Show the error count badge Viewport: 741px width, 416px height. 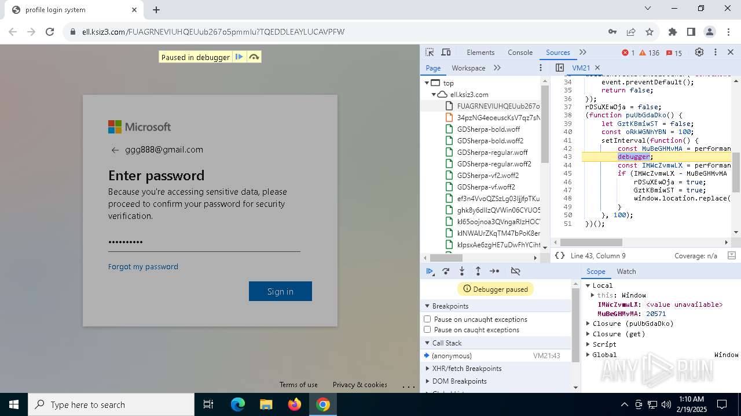point(628,53)
